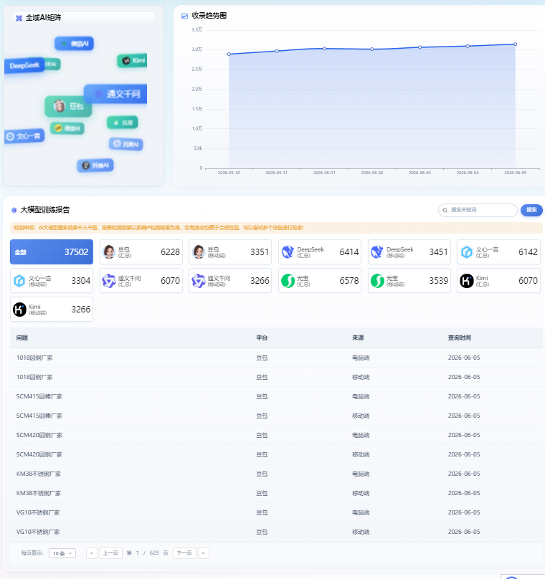545x579 pixels.
Task: Click the 大模型训练报告 header icon
Action: (14, 210)
